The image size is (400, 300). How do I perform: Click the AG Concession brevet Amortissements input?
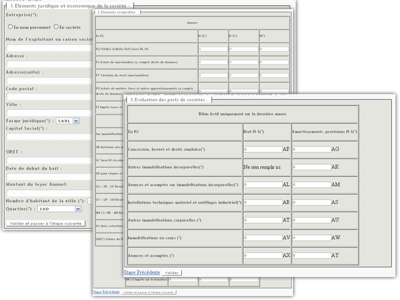(311, 149)
